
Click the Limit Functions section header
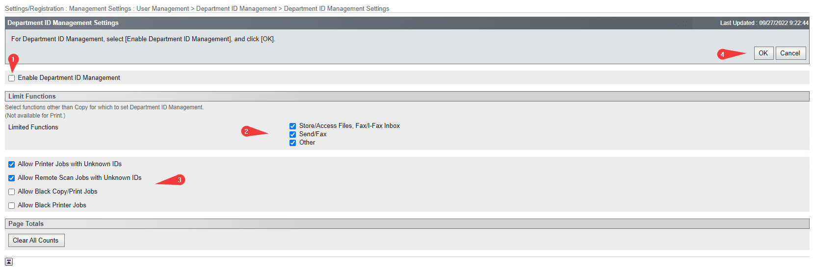click(32, 97)
